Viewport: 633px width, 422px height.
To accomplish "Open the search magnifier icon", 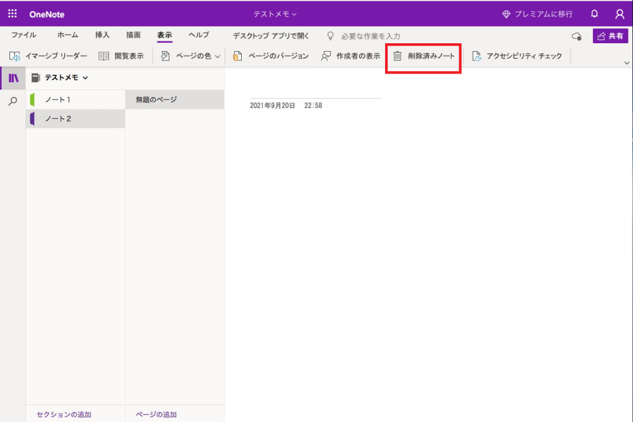I will pos(13,101).
